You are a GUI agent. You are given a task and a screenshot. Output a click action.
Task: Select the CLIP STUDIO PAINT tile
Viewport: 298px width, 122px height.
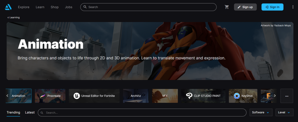tap(203, 96)
